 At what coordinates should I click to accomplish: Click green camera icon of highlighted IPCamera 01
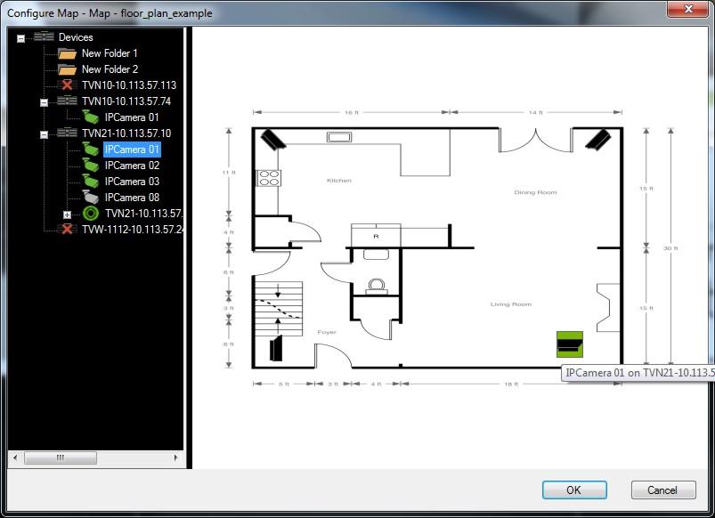[90, 149]
